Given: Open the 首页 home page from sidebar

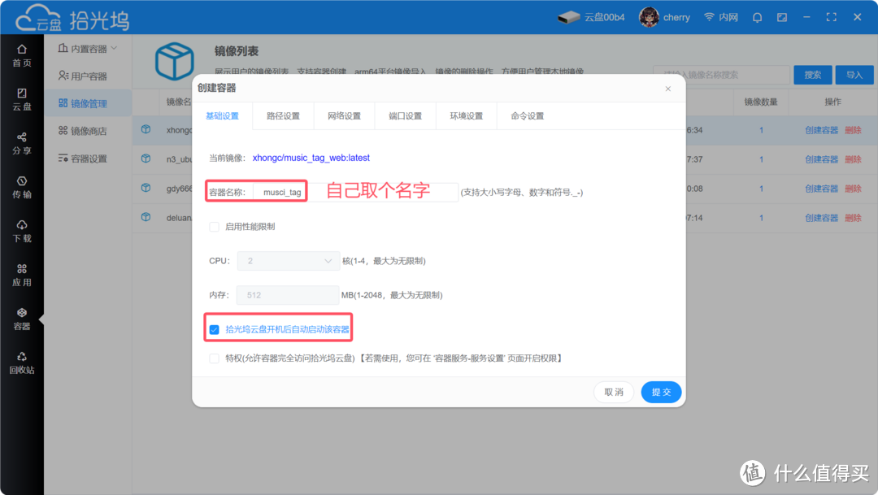Looking at the screenshot, I should click(x=22, y=55).
